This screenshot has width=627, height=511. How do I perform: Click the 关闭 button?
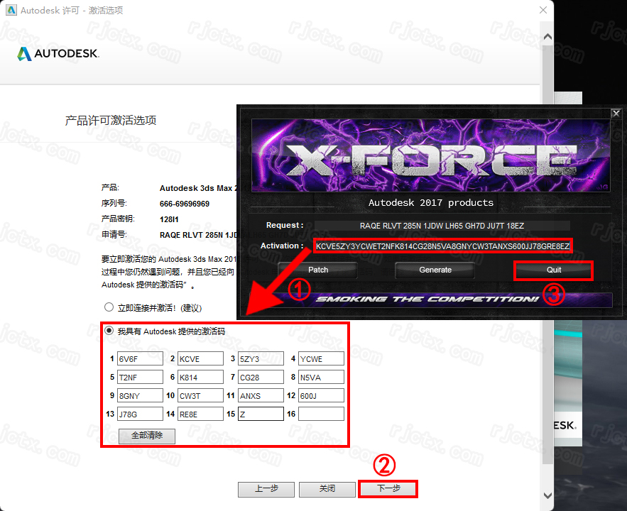pos(327,489)
